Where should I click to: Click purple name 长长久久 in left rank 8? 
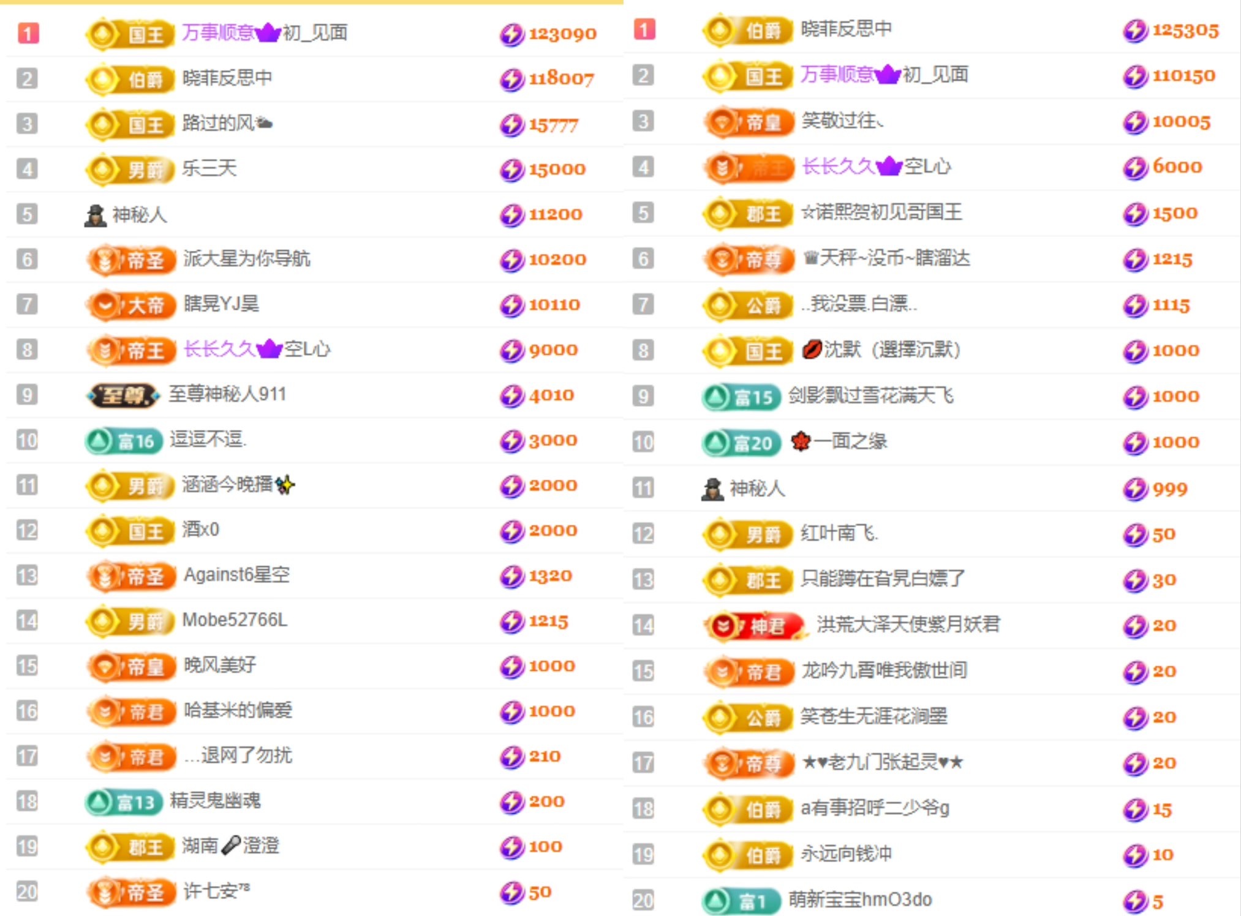(219, 350)
